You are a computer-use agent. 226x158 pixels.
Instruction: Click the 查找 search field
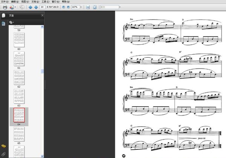(x=110, y=7)
